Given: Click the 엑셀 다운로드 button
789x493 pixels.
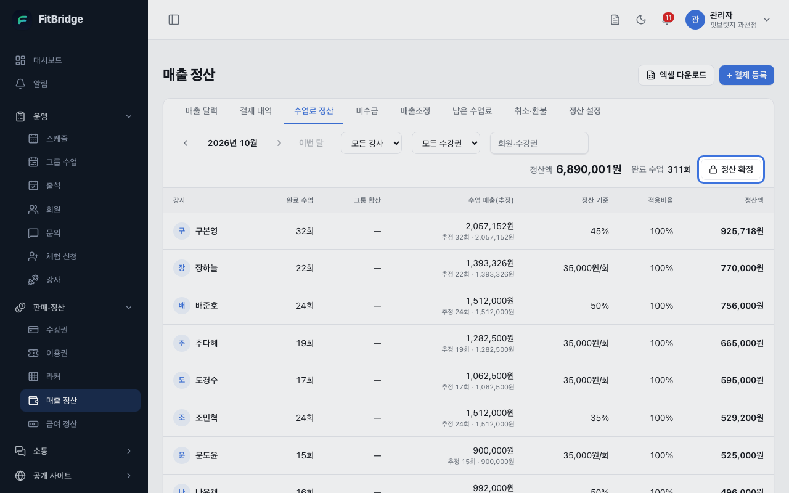Looking at the screenshot, I should coord(676,75).
